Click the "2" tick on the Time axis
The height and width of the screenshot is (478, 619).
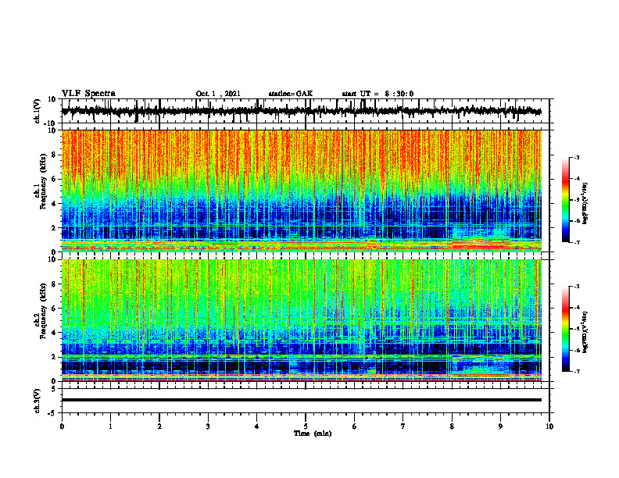(159, 426)
